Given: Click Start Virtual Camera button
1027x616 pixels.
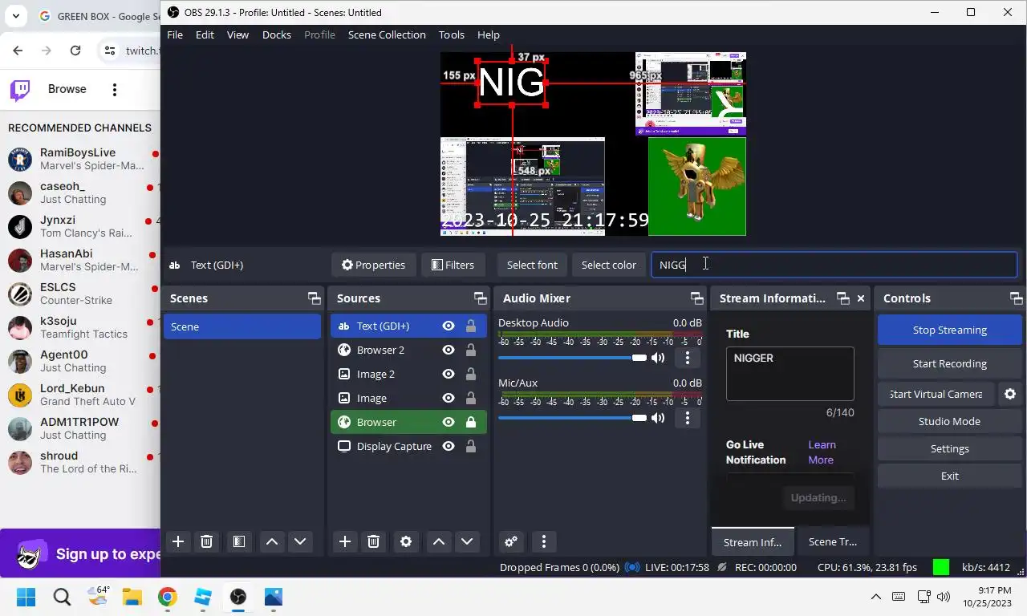Looking at the screenshot, I should coord(936,394).
